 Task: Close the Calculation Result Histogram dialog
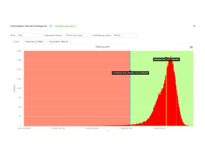194,26
